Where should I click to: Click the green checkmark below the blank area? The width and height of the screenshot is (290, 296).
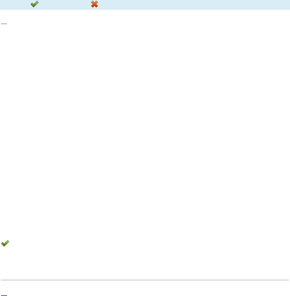[5, 243]
